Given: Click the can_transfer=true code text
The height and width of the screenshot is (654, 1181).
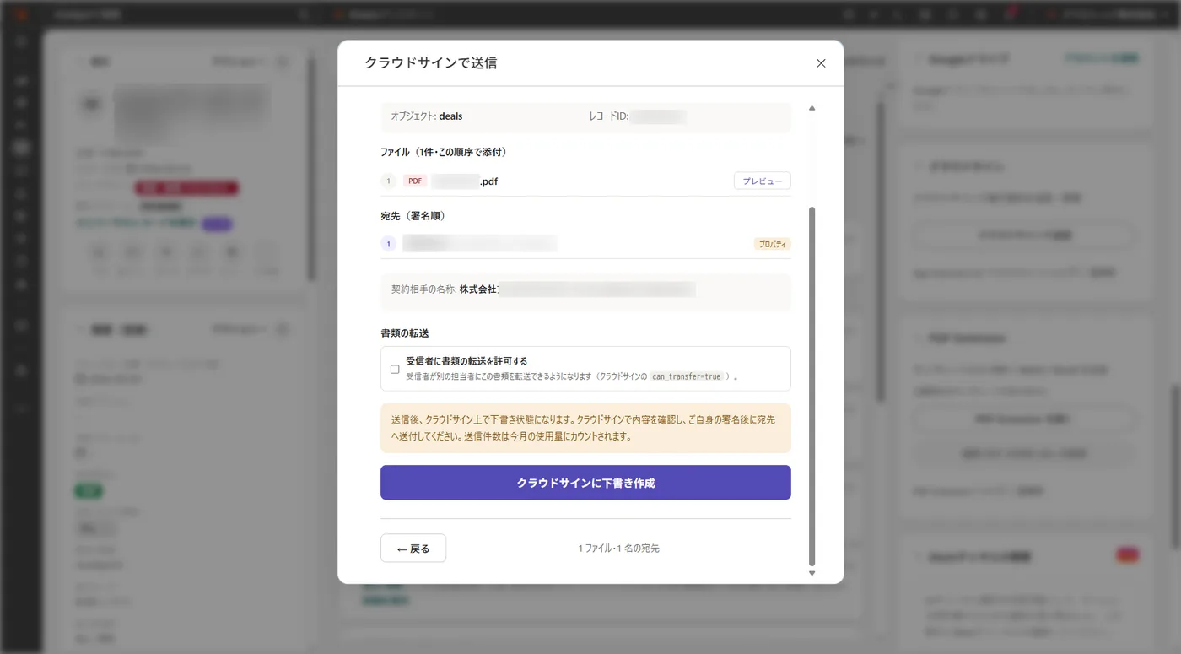Looking at the screenshot, I should coord(687,376).
